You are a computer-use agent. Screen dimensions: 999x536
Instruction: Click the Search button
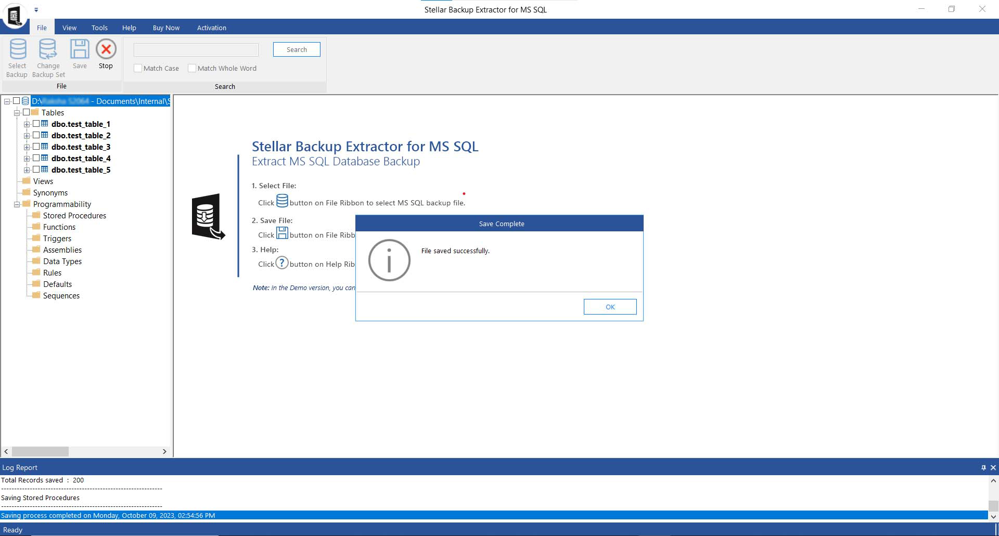point(297,49)
